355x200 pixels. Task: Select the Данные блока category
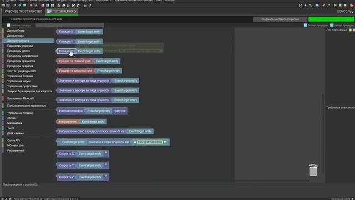(x=16, y=31)
